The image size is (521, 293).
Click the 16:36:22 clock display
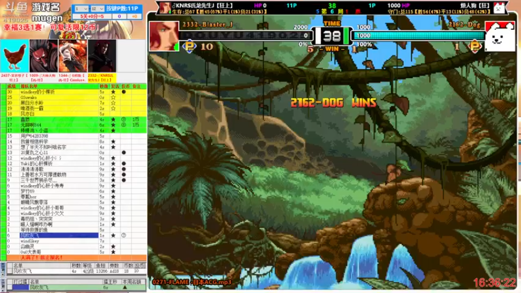494,283
